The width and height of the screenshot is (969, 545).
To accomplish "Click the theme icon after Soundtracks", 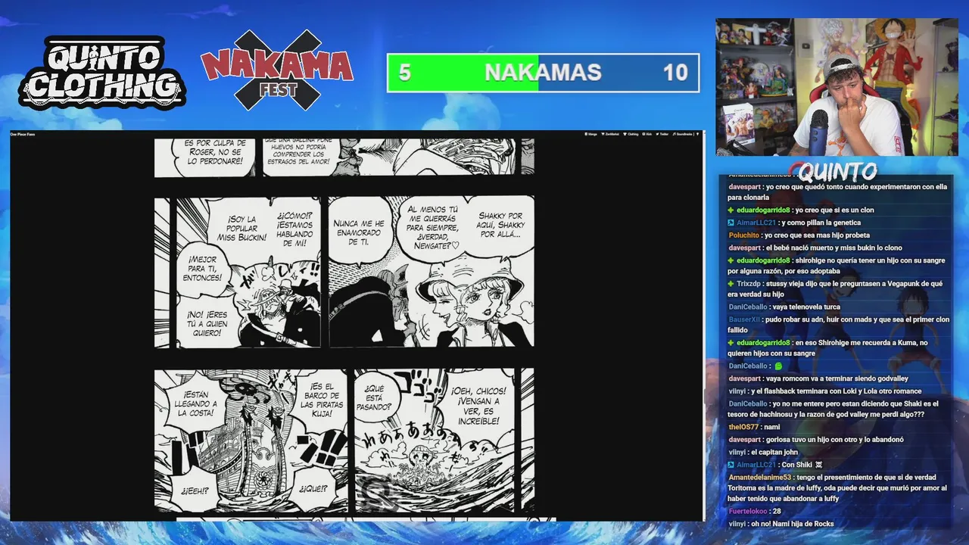I will [697, 134].
